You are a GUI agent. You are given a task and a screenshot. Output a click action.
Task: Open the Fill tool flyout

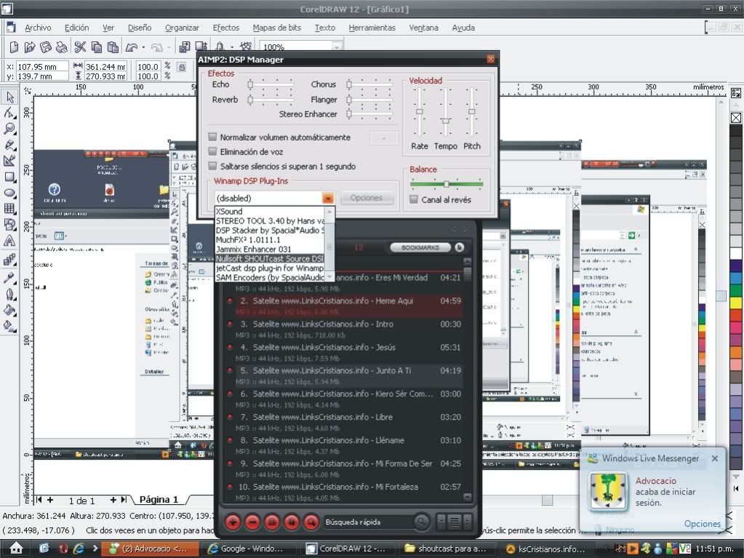pyautogui.click(x=9, y=311)
